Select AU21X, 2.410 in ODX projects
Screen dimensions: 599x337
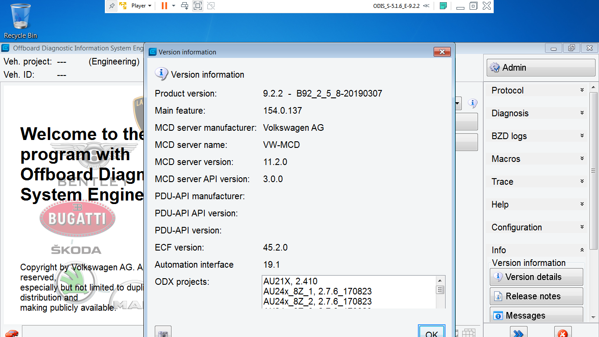290,281
